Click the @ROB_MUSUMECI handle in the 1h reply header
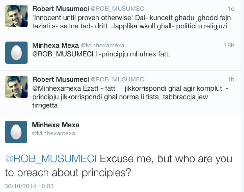This screenshot has height=192, width=244. tap(118, 79)
